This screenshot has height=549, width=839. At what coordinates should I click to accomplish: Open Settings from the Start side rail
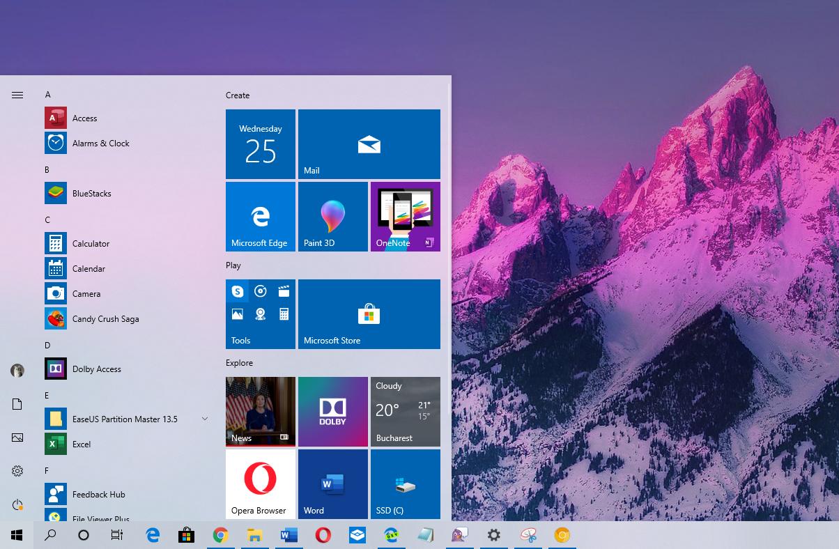[x=17, y=471]
